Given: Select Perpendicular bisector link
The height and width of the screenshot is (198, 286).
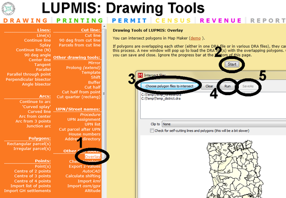Looking at the screenshot, I should (28, 80).
